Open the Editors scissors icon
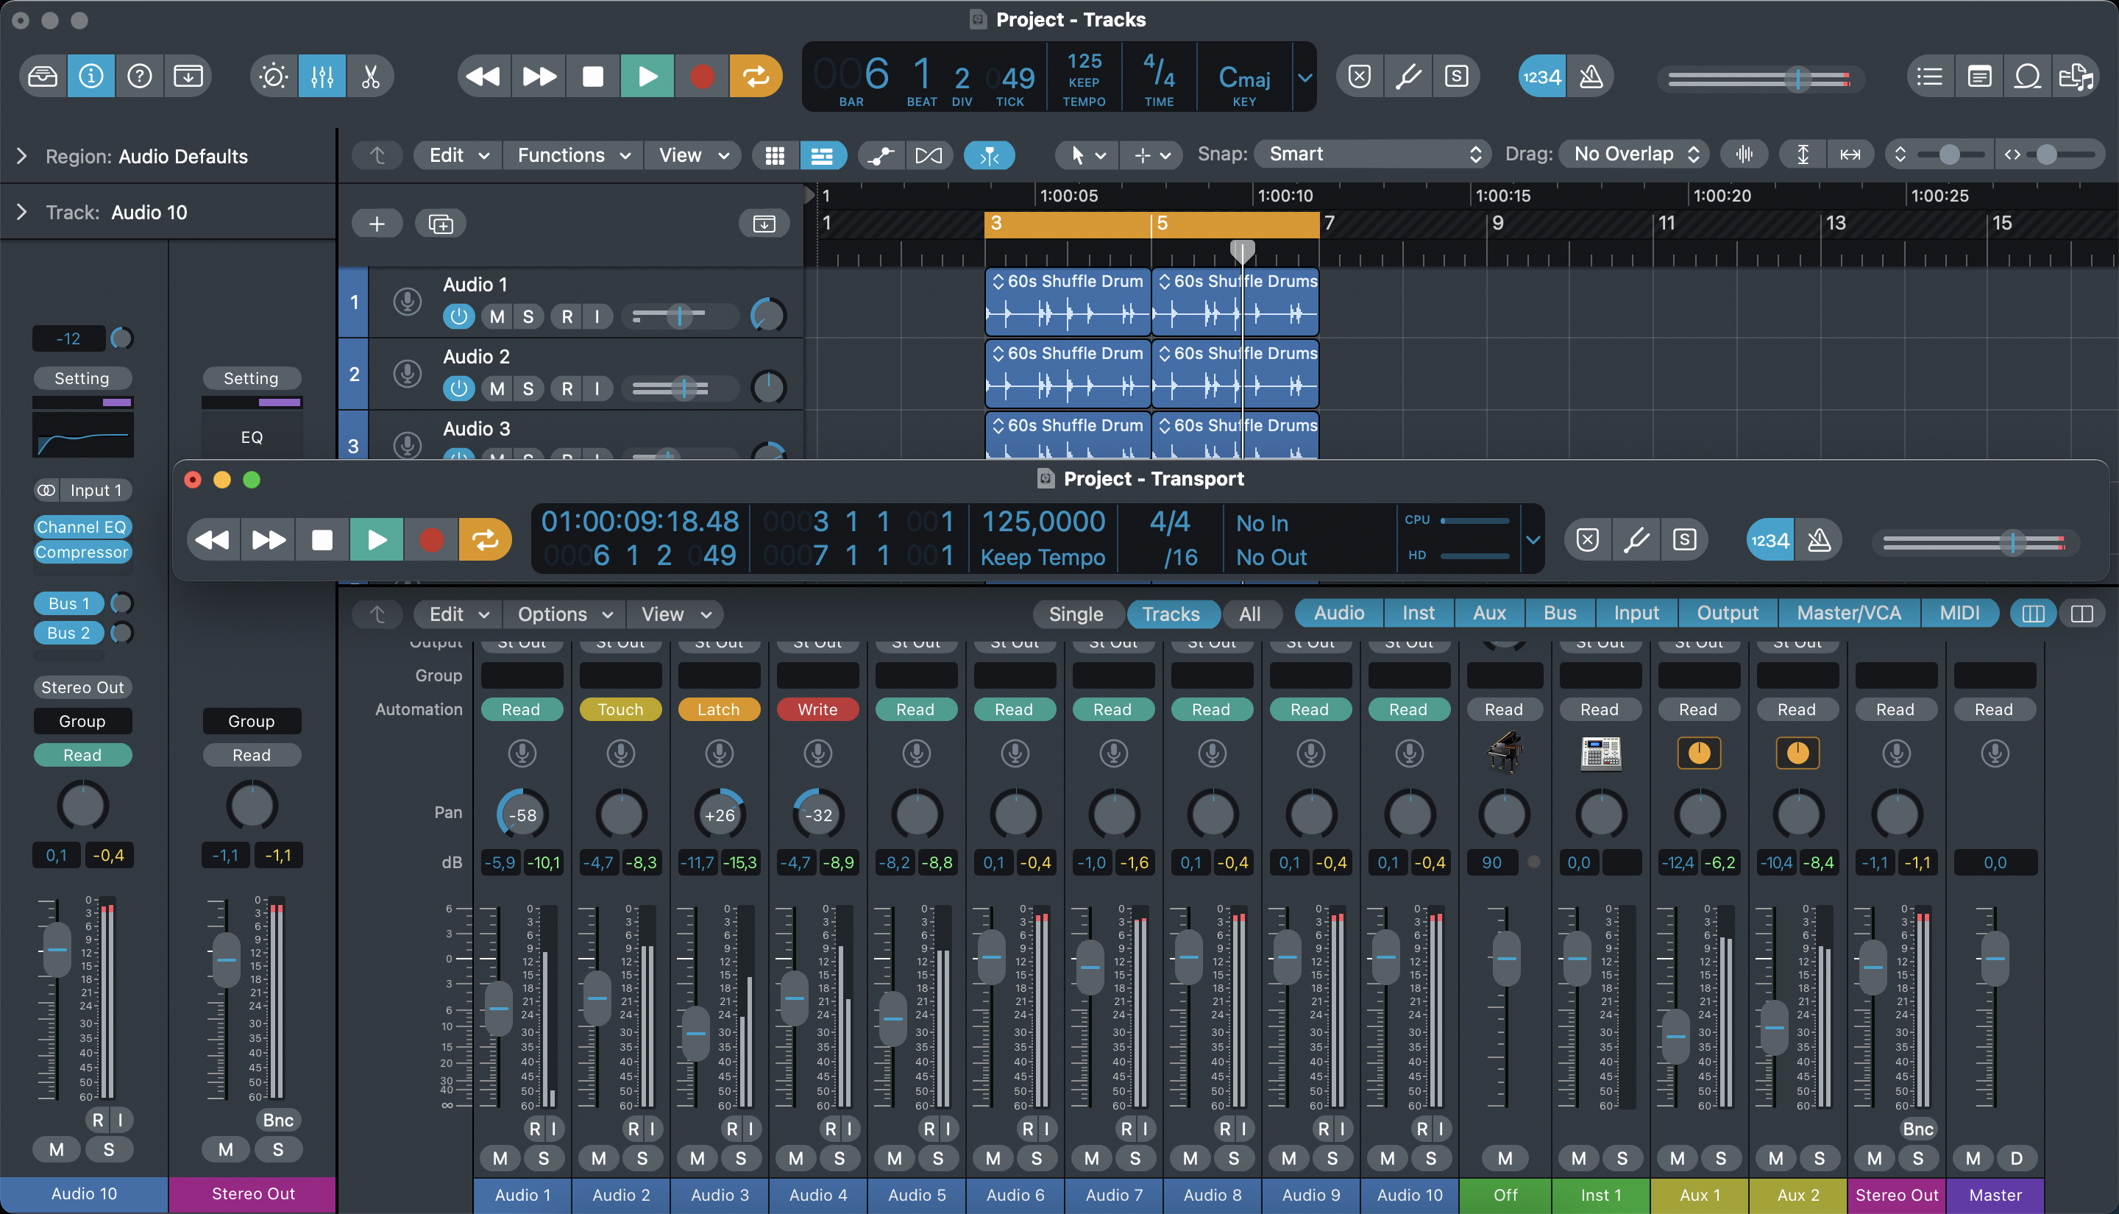2119x1214 pixels. tap(370, 77)
